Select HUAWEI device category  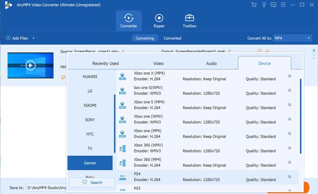point(90,77)
